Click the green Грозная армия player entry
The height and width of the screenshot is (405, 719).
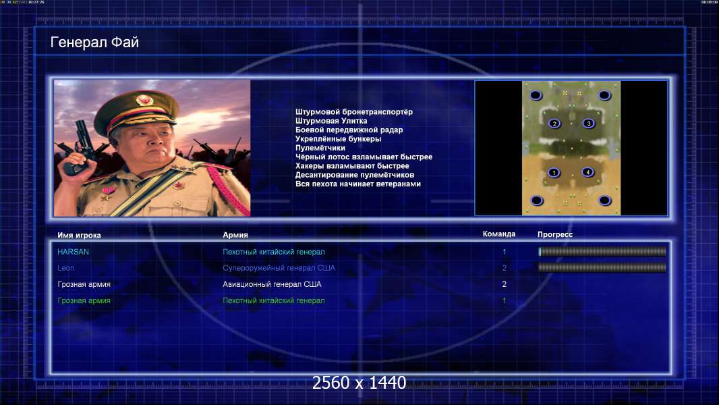coord(84,301)
